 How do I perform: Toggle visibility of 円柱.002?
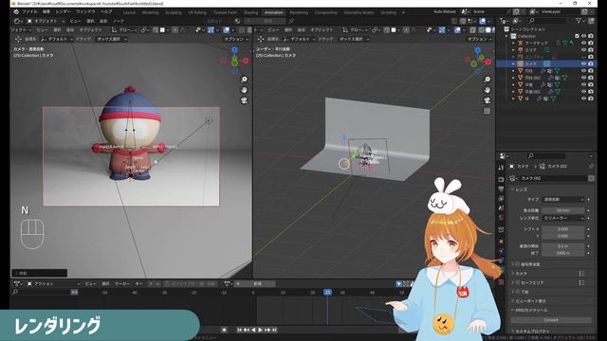[584, 78]
